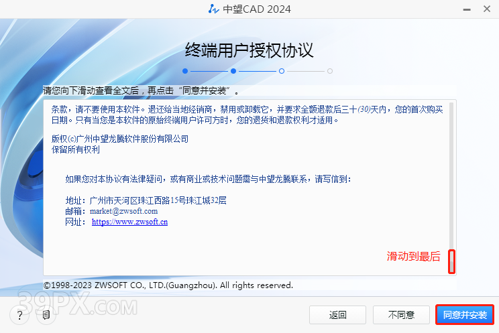This screenshot has width=499, height=333.
Task: Click the first step dot in the progress indicator
Action: tap(185, 71)
